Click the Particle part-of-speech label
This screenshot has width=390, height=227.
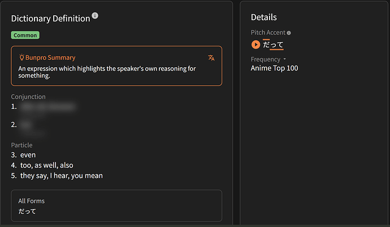pos(22,145)
